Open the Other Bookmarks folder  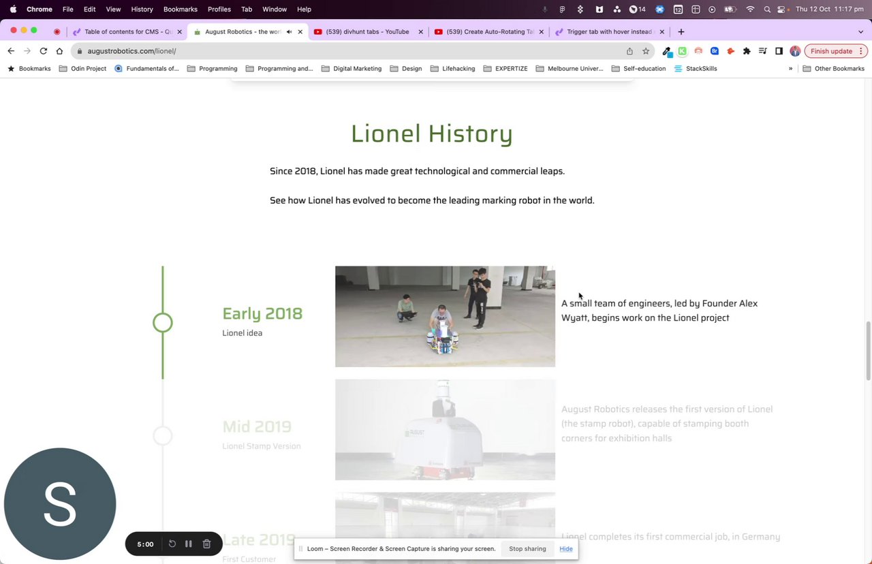click(833, 69)
